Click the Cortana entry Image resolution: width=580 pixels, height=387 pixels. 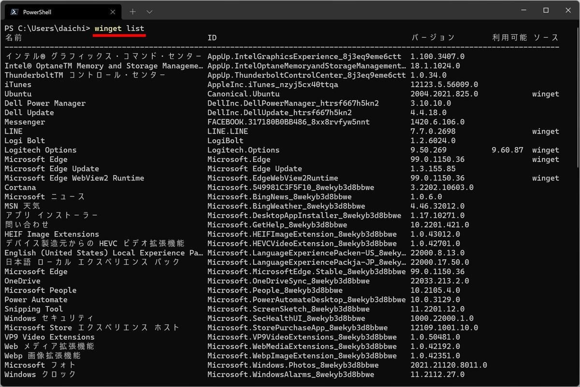pos(20,187)
